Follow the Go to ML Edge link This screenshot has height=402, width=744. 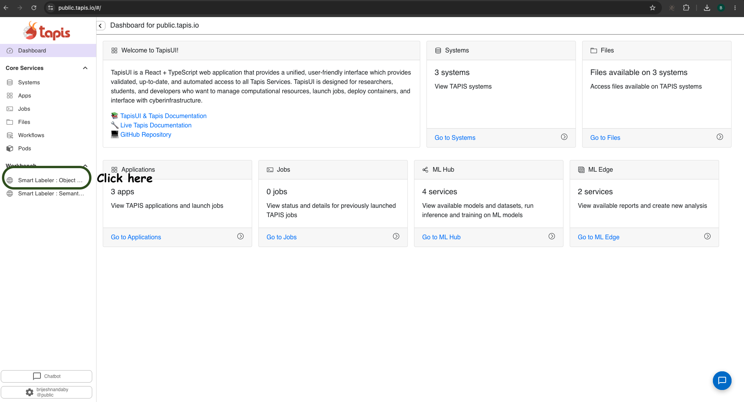pyautogui.click(x=598, y=237)
